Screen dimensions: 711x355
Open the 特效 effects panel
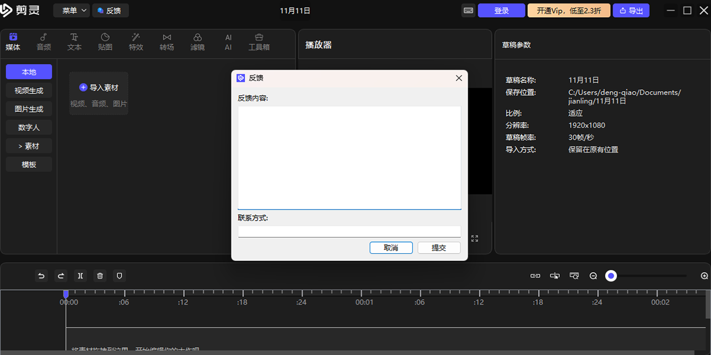(136, 41)
